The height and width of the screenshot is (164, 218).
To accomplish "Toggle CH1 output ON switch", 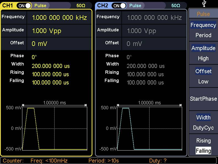I will 24,6.
